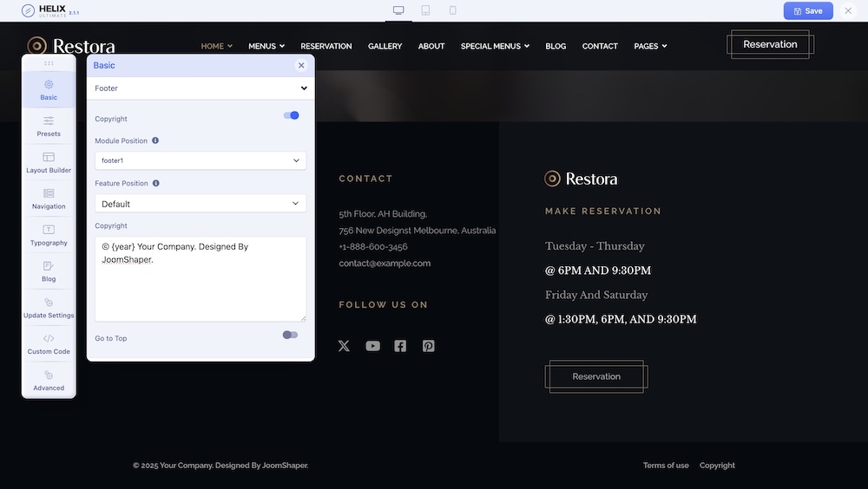The height and width of the screenshot is (489, 868).
Task: Click Module Position info icon
Action: tap(155, 140)
